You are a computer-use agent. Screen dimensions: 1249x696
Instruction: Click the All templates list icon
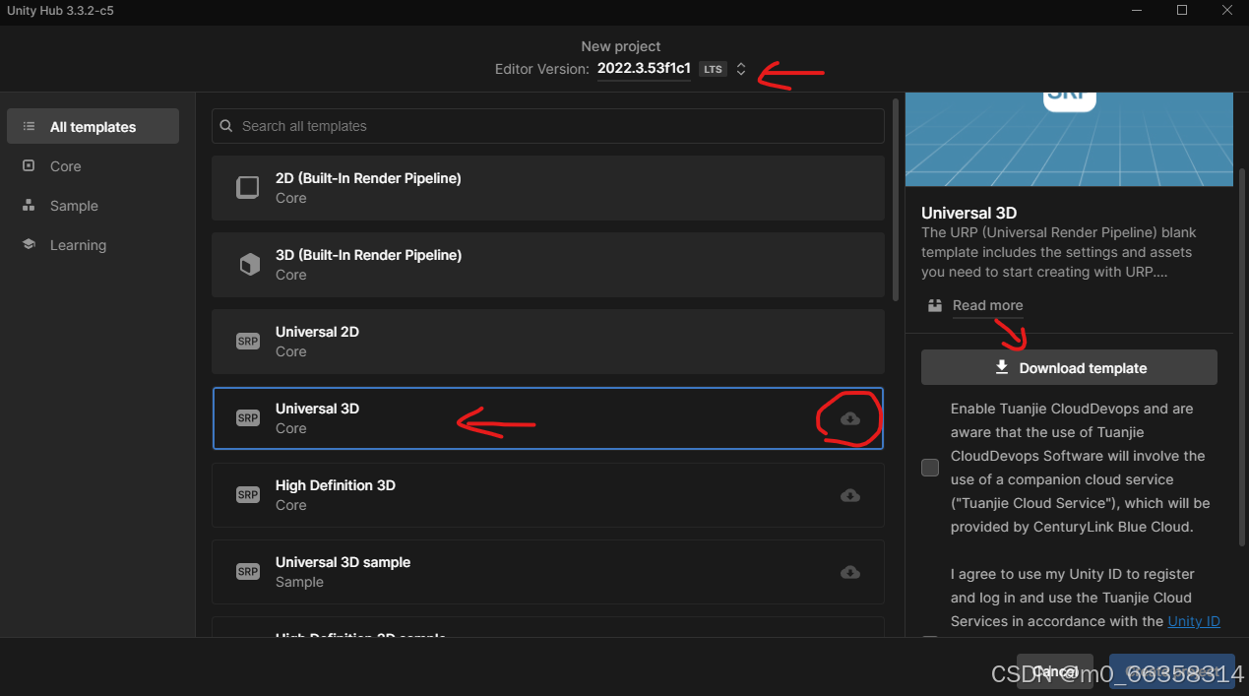[x=29, y=126]
